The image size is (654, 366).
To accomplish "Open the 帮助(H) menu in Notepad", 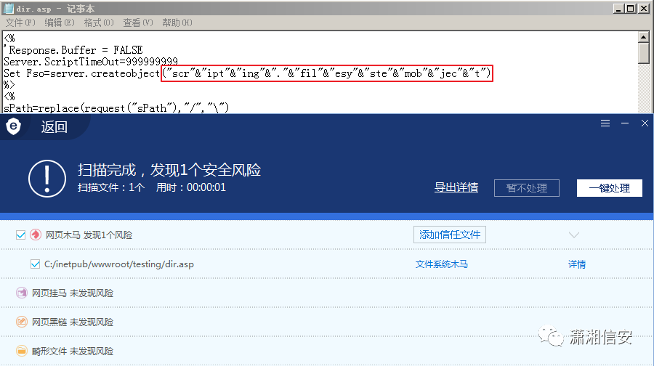I will click(x=177, y=23).
